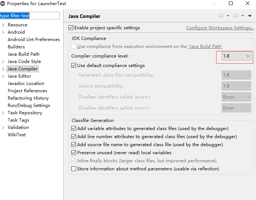
Task: Click the forward navigation arrow icon
Action: (x=236, y=16)
